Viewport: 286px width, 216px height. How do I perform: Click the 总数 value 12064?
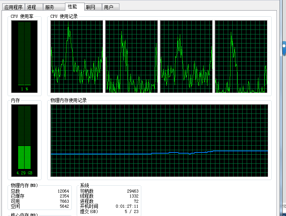point(63,191)
